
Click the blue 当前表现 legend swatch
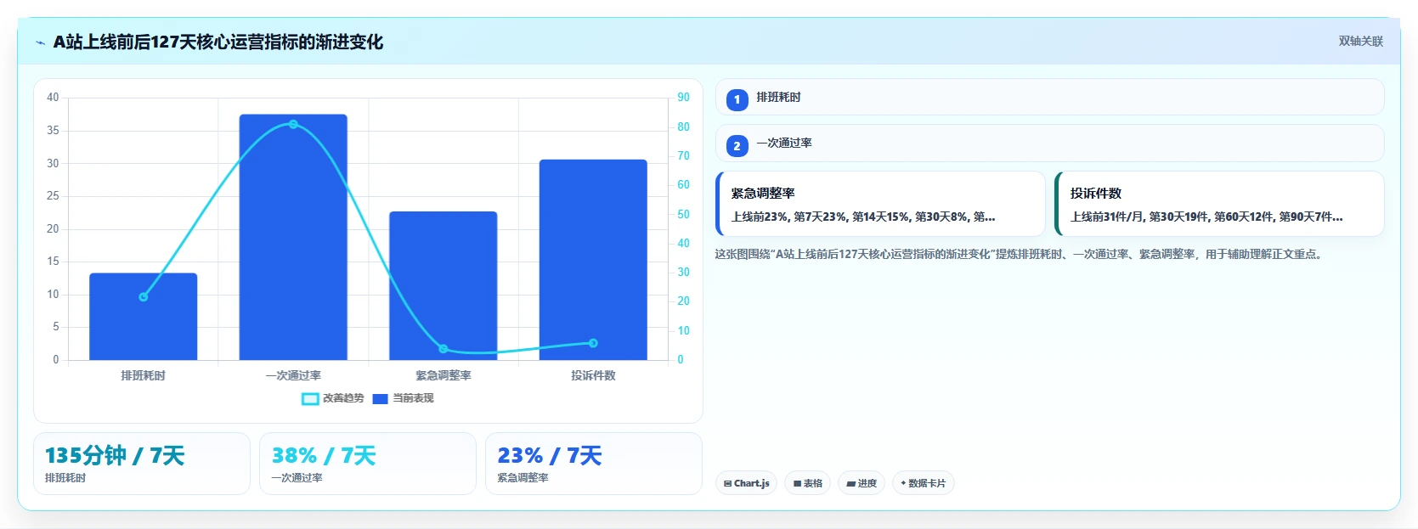click(380, 399)
